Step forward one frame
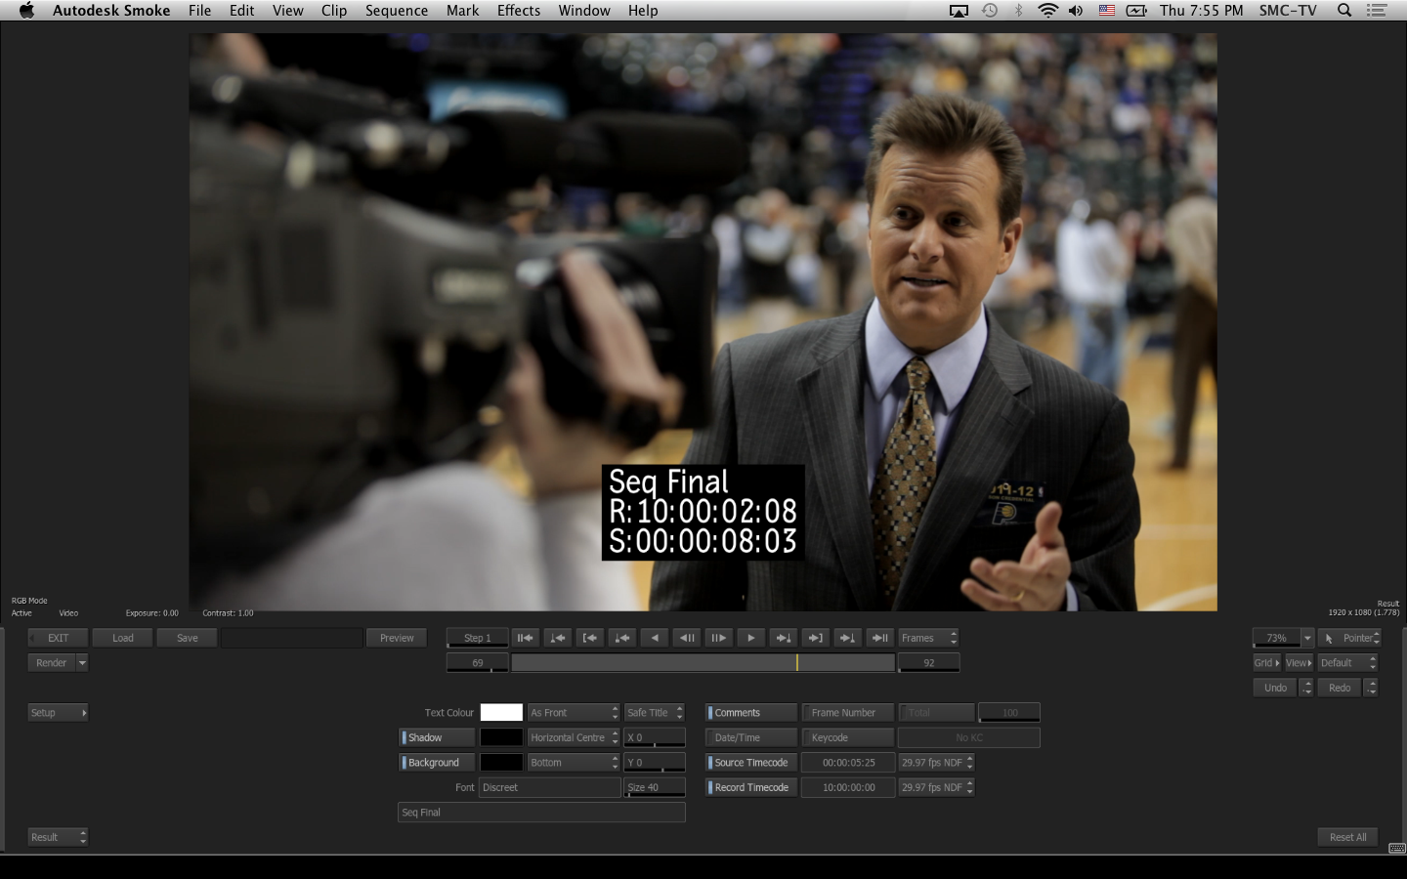This screenshot has height=879, width=1407. [718, 638]
